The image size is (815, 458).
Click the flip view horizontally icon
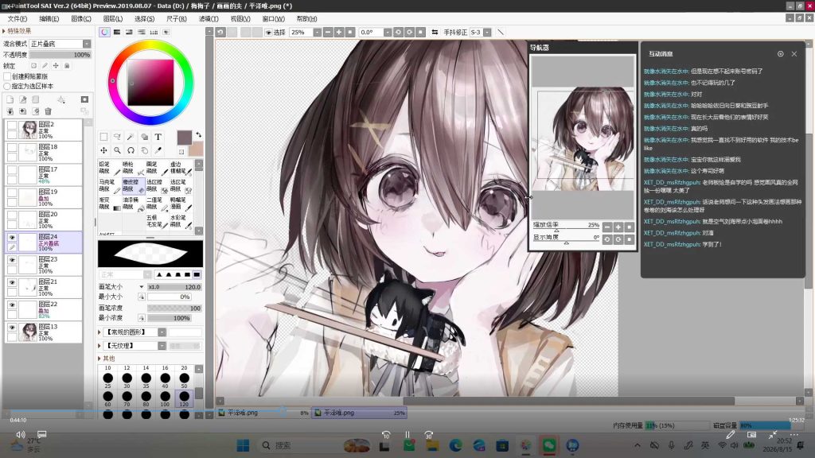(435, 32)
